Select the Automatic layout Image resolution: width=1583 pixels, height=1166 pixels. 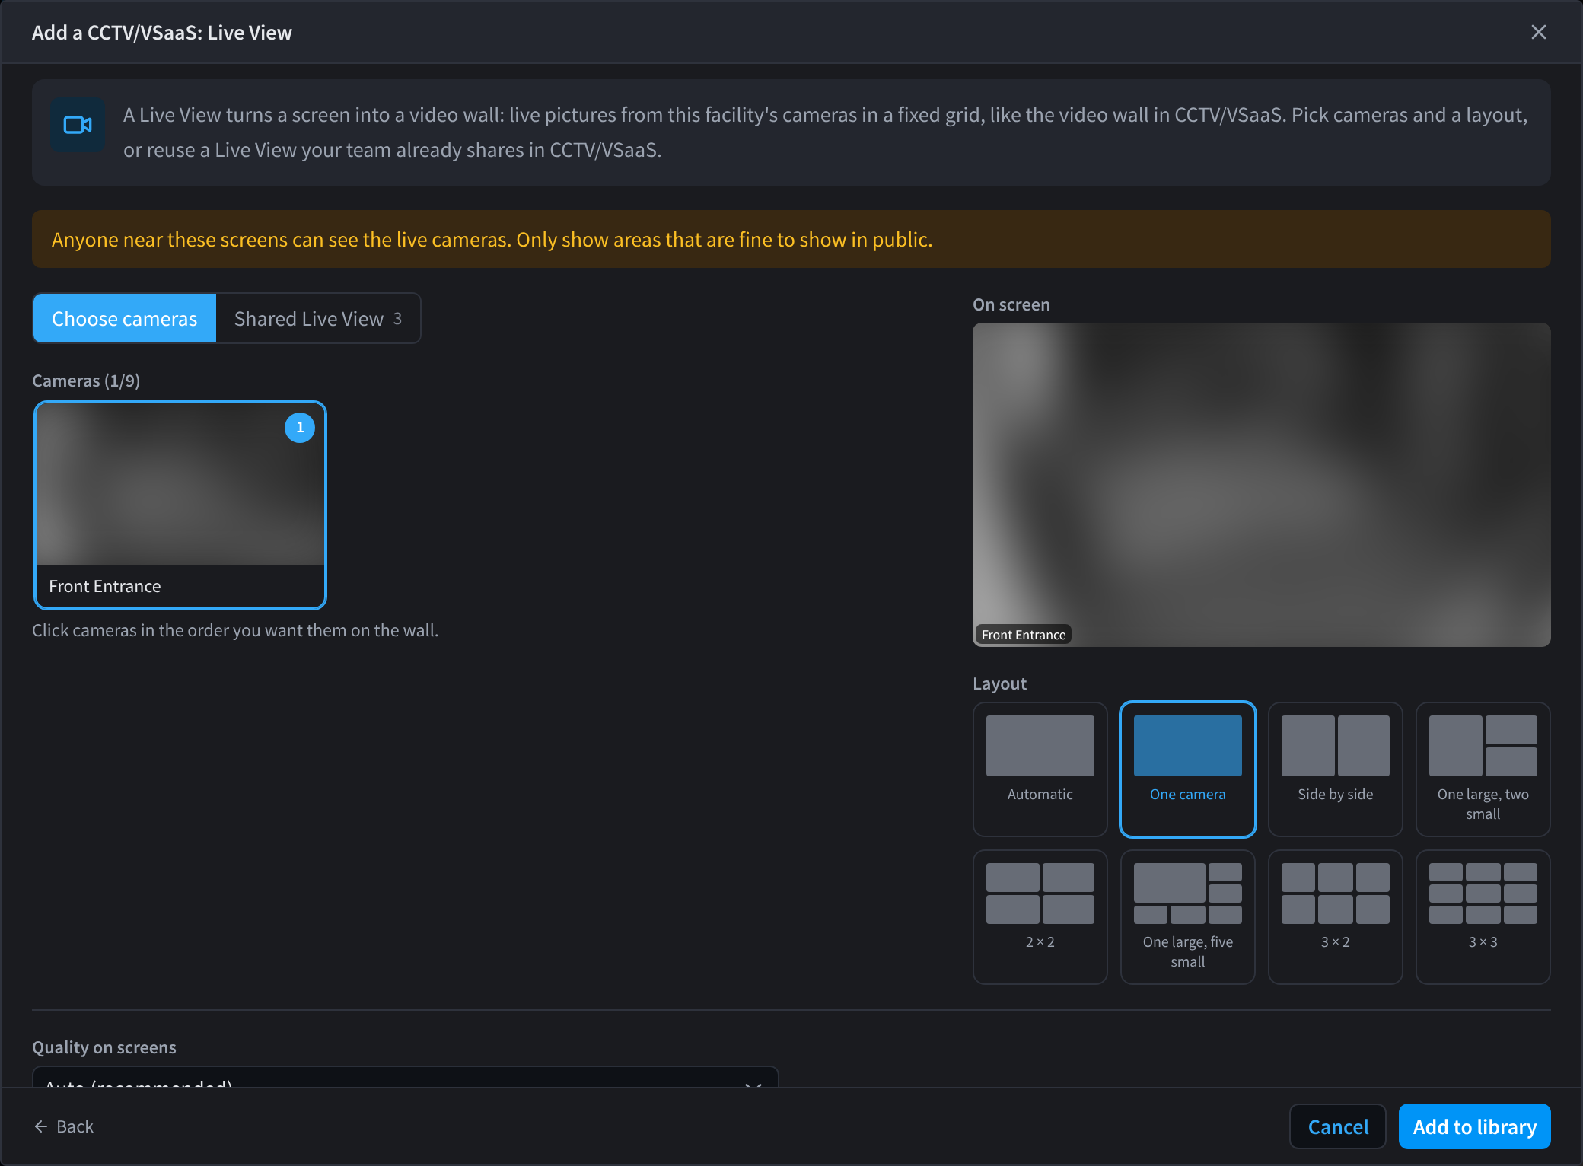pos(1040,769)
